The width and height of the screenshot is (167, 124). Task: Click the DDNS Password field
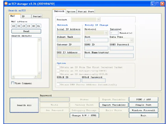122,48
